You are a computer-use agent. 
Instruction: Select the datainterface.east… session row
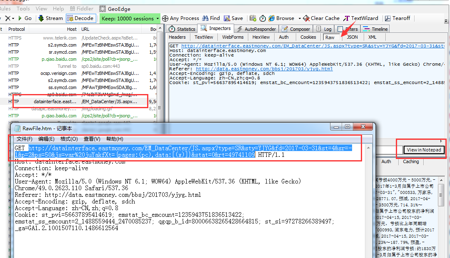click(78, 102)
